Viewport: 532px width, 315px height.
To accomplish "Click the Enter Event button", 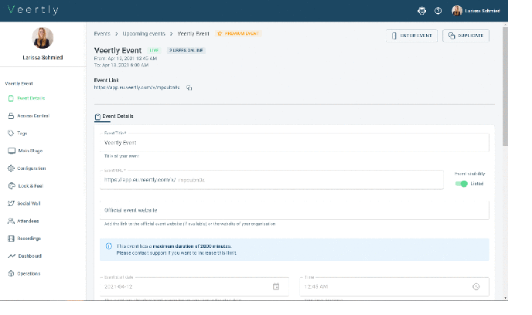I will (x=411, y=36).
